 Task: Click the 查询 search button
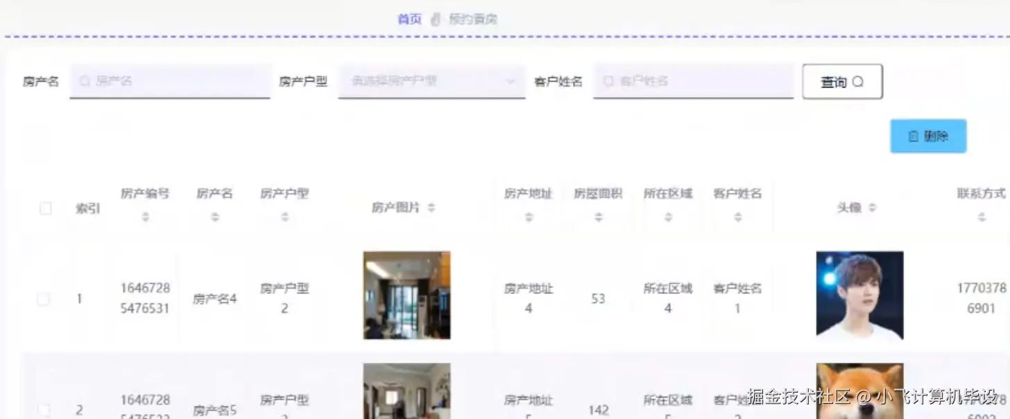pyautogui.click(x=842, y=82)
